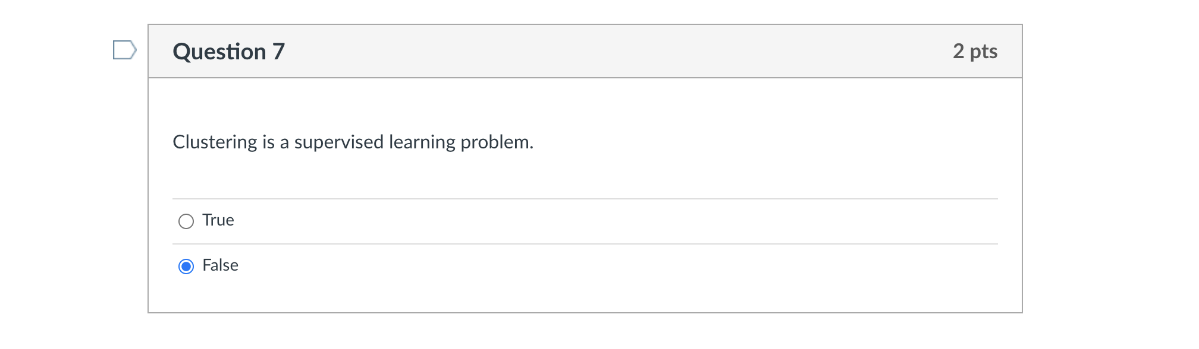
Task: Click the gray header of the question card
Action: point(585,51)
